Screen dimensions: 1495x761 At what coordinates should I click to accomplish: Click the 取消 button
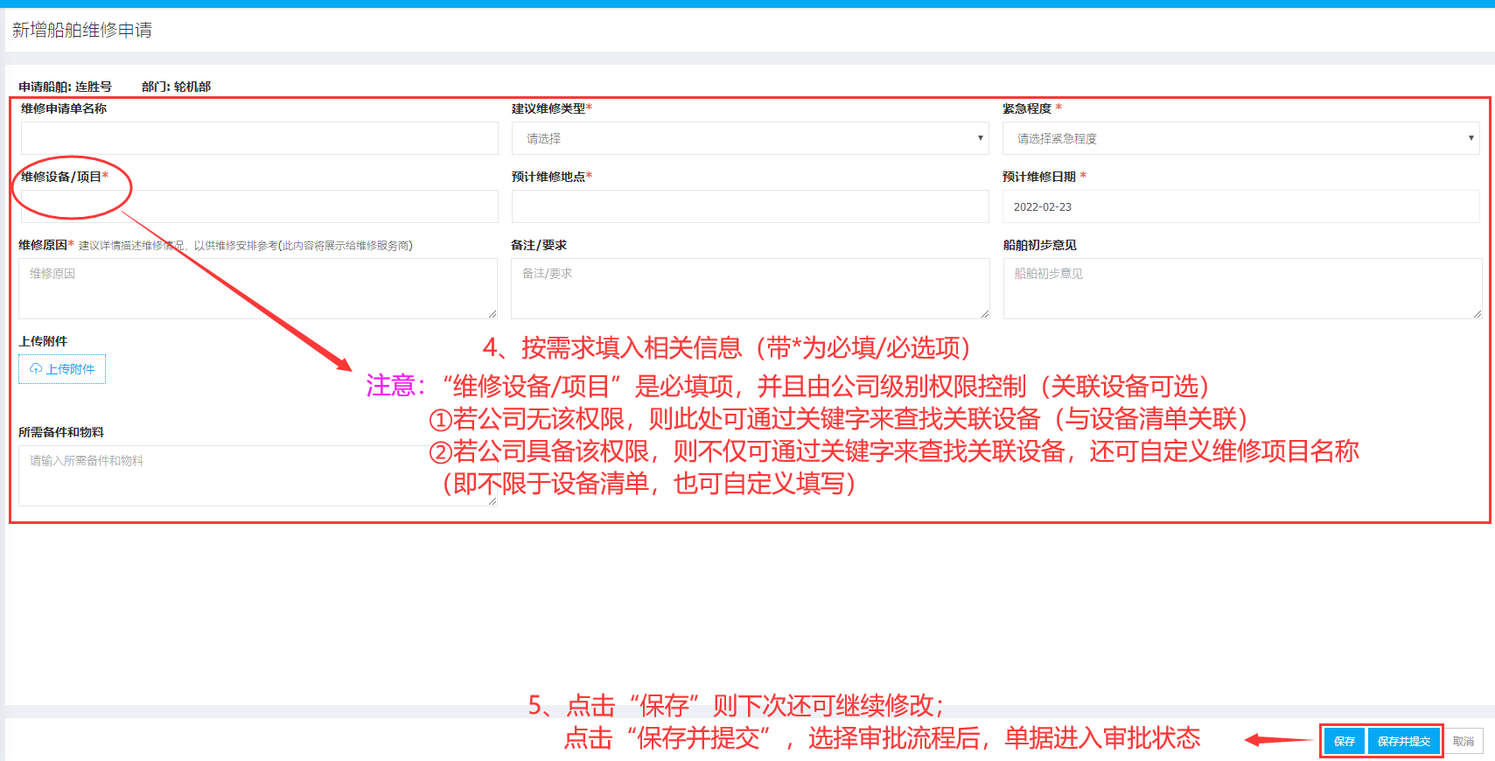(1464, 741)
